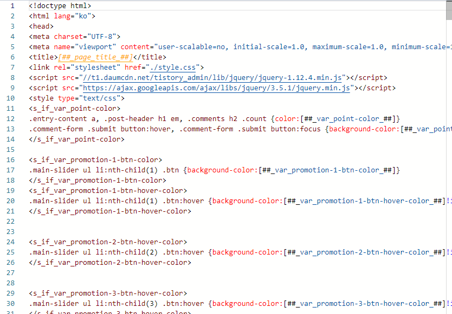Click [##_var_promotion-2-btn-hover-color_##] value

point(364,252)
